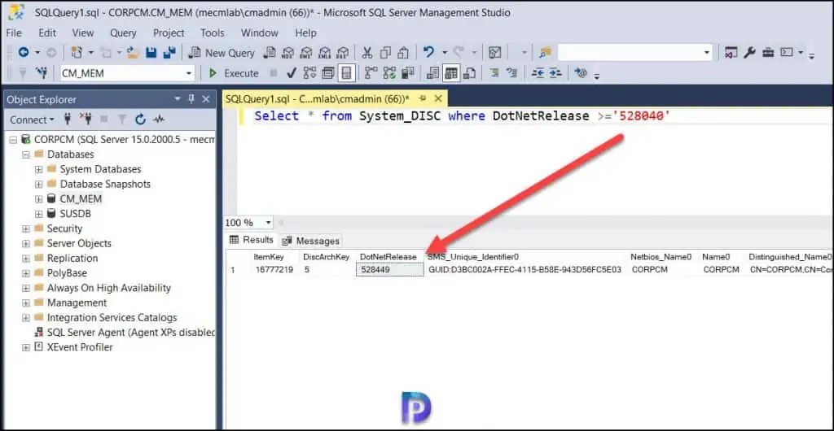This screenshot has height=431, width=834.
Task: Open Activity Monitor icon in Object Explorer
Action: [159, 120]
